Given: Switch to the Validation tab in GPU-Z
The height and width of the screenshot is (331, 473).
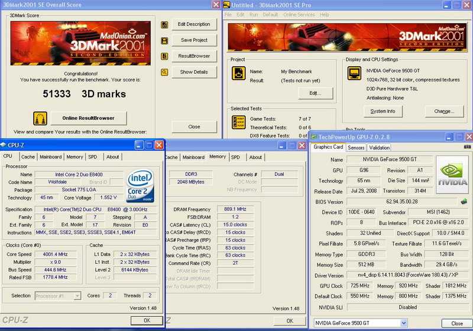Looking at the screenshot, I should (x=379, y=148).
